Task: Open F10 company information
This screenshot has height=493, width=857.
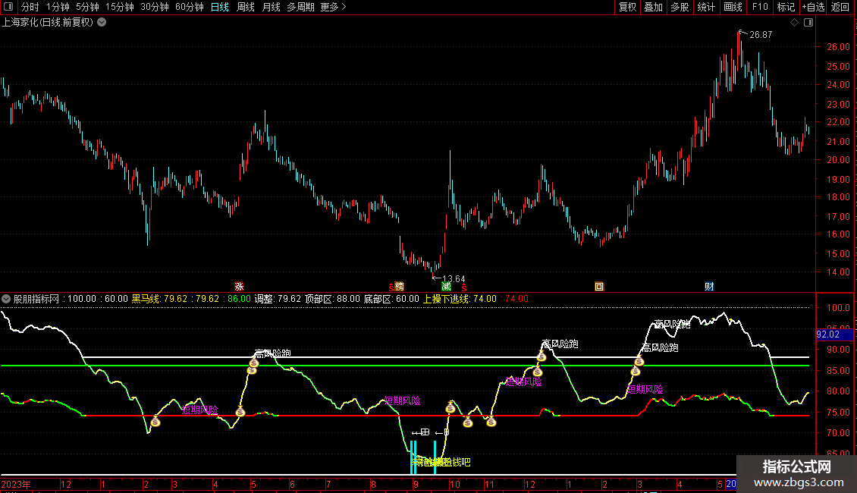Action: pos(760,7)
